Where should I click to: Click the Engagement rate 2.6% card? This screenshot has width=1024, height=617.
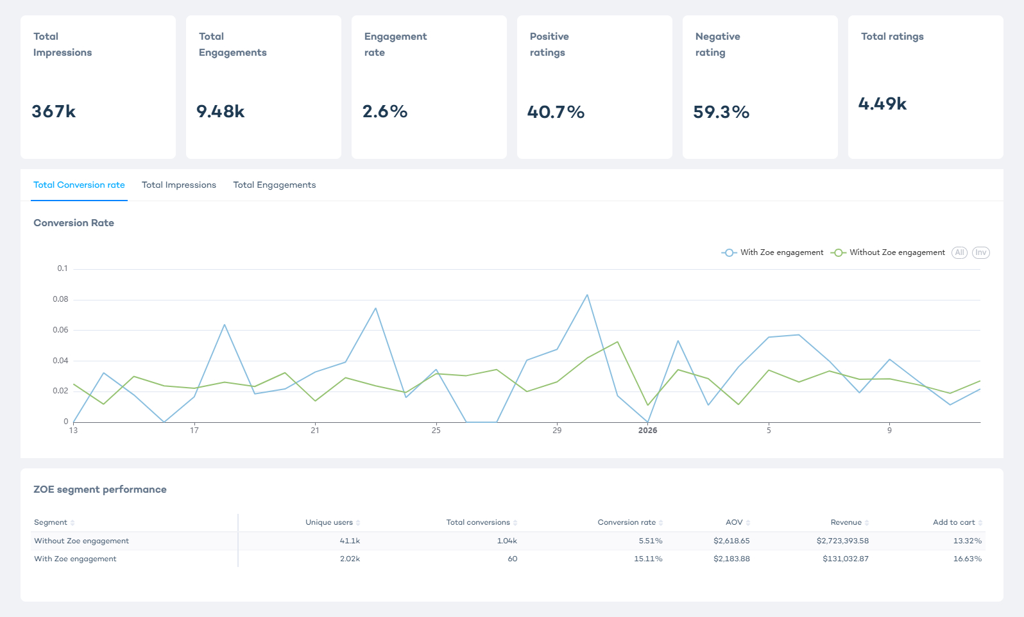[429, 87]
